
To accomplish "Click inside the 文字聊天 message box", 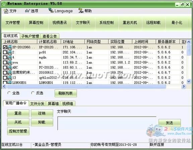I will (x=107, y=123).
